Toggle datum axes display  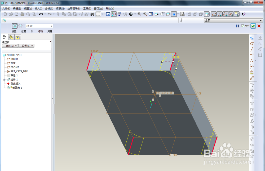[219, 14]
